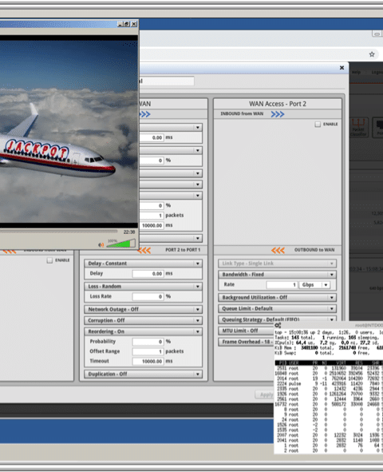
Task: Open the Queue Limit - Default dropdown
Action: click(x=277, y=308)
